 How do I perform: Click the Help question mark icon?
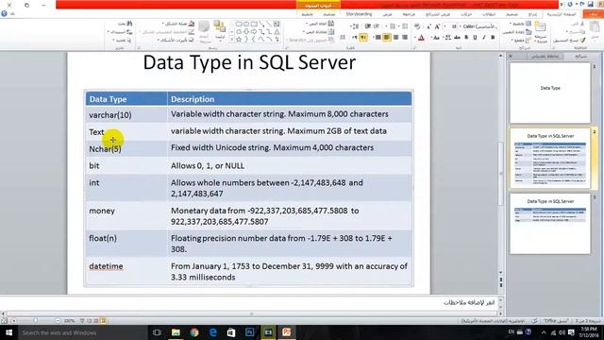[4, 13]
